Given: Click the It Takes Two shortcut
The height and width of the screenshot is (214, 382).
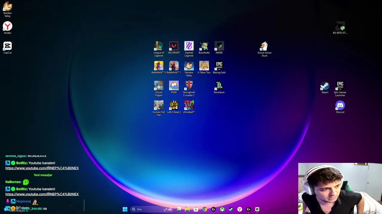Looking at the screenshot, I should coord(204,67).
